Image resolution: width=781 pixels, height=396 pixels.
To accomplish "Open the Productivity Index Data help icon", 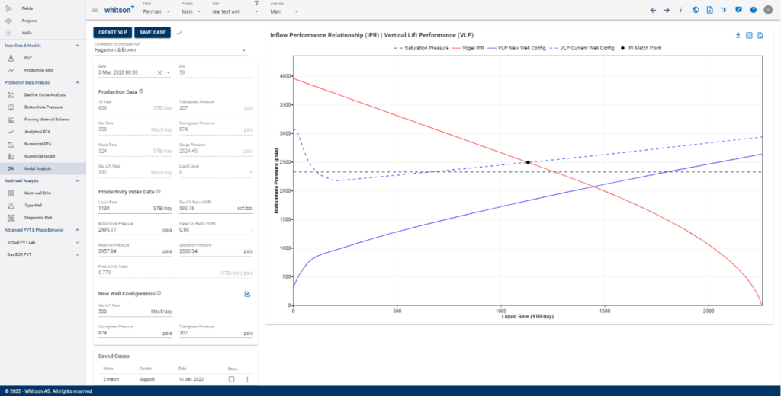I will (x=159, y=191).
